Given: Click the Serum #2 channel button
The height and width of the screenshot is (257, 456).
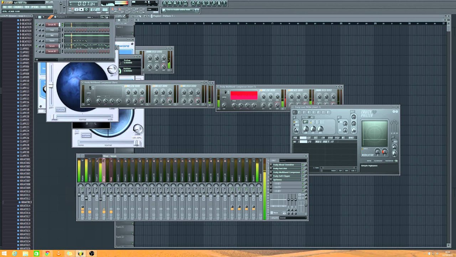Looking at the screenshot, I should click(x=52, y=25).
